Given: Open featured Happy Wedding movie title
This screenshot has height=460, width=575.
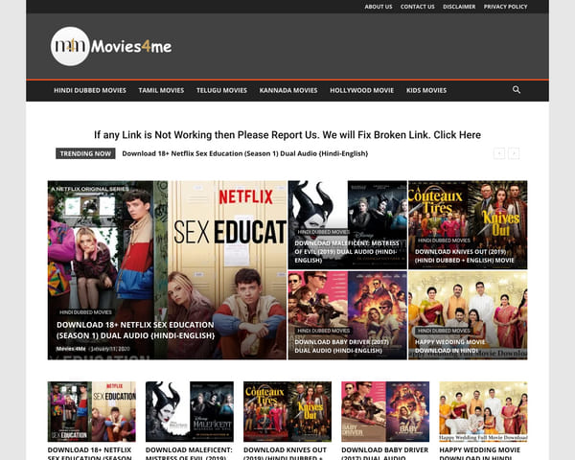Looking at the screenshot, I should tap(450, 346).
